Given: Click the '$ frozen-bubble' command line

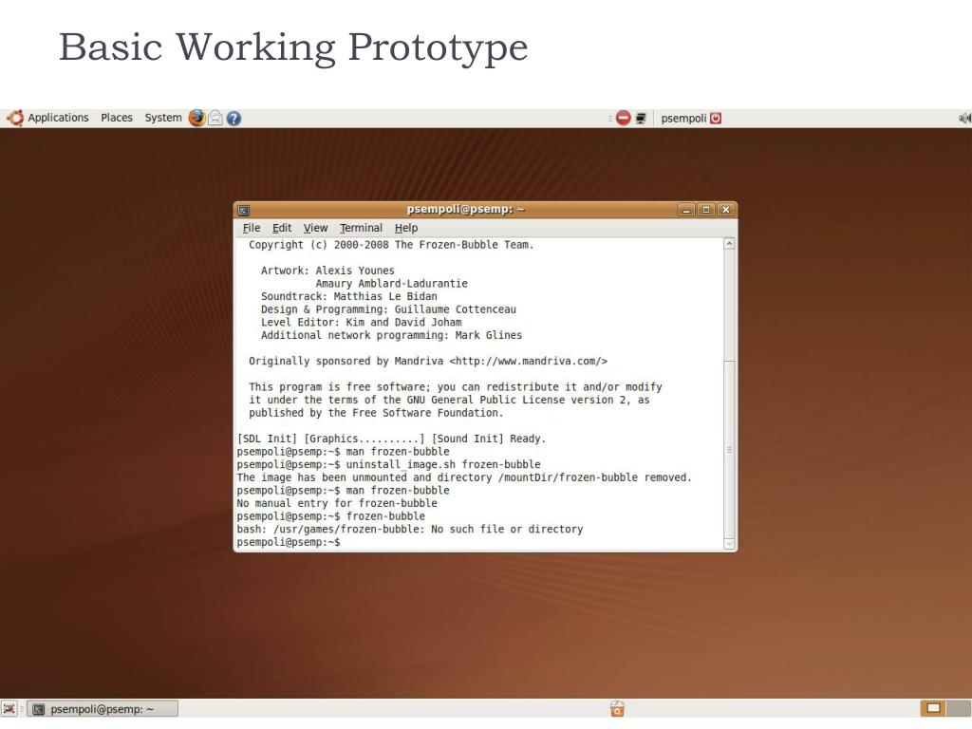Looking at the screenshot, I should [x=331, y=516].
